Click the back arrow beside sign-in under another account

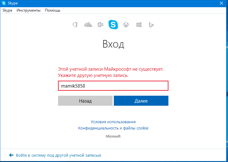11,155
